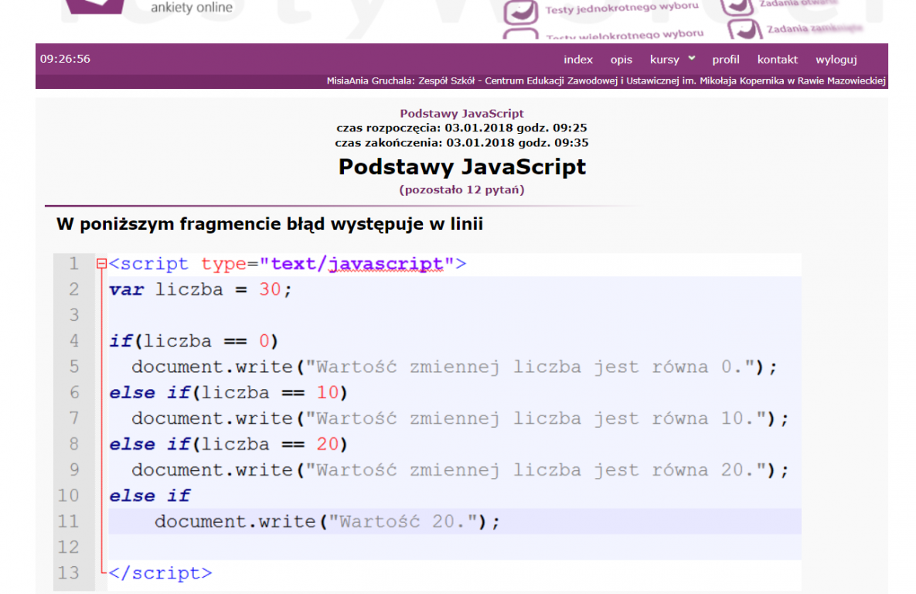This screenshot has width=916, height=594.
Task: Click the document.write line ending 'równa 0.'
Action: (454, 367)
